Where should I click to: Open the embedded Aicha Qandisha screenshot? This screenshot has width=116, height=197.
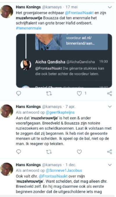pyautogui.click(x=64, y=61)
